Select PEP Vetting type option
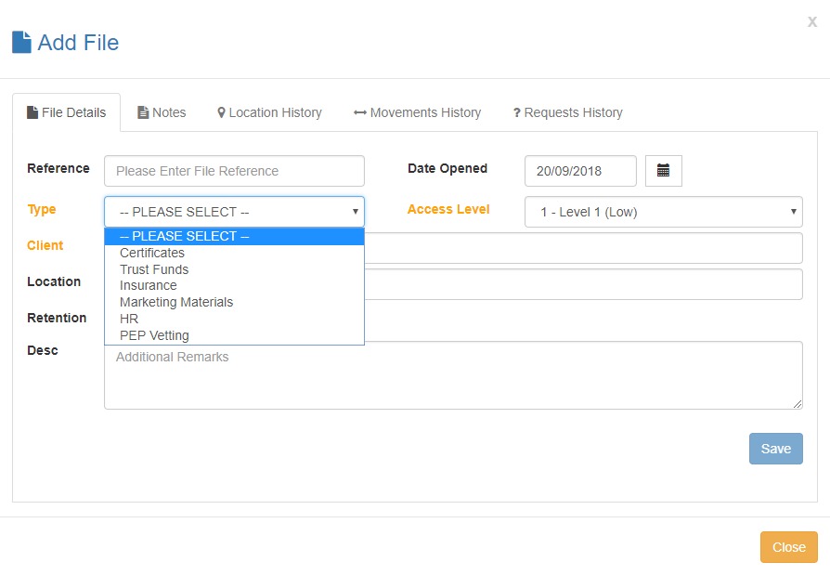 (x=154, y=335)
